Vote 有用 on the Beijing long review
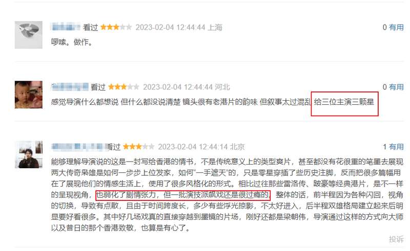Screen dimensions: 410x251 (396, 147)
